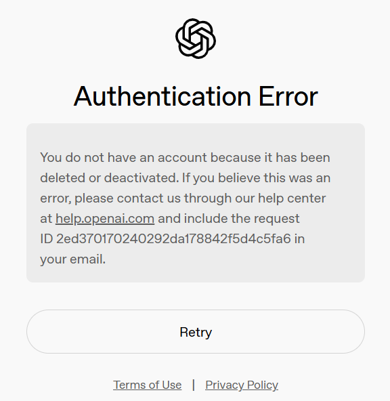
Task: Click the request ID 2ed370170240292da178842f5d4c5fa6
Action: (173, 239)
